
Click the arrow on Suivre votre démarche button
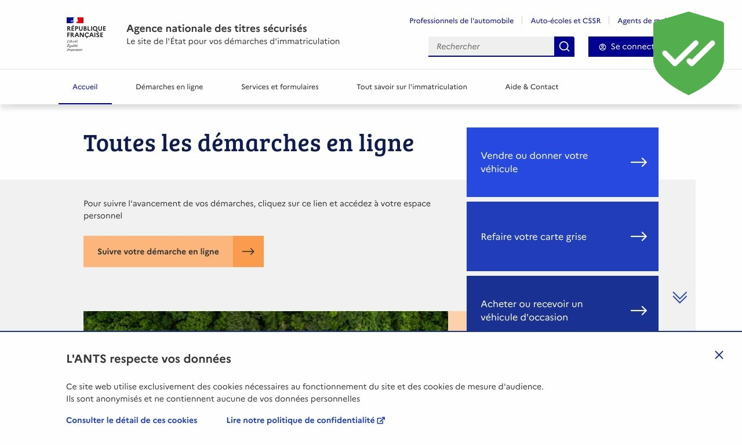248,251
